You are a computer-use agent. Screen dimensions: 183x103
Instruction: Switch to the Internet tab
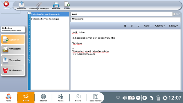pyautogui.click(x=43, y=98)
